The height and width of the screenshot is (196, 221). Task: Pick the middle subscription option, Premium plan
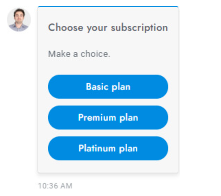pos(108,118)
